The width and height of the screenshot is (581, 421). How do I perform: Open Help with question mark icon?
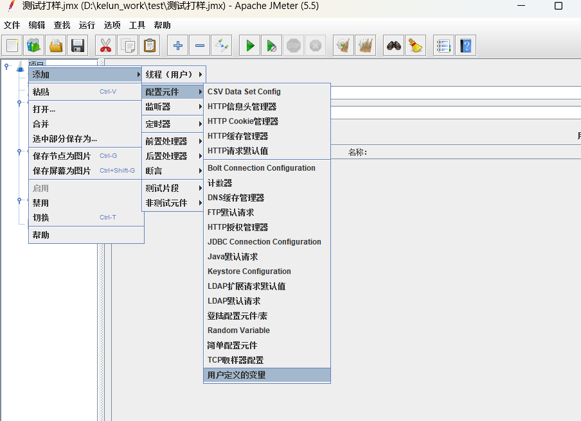tap(465, 46)
